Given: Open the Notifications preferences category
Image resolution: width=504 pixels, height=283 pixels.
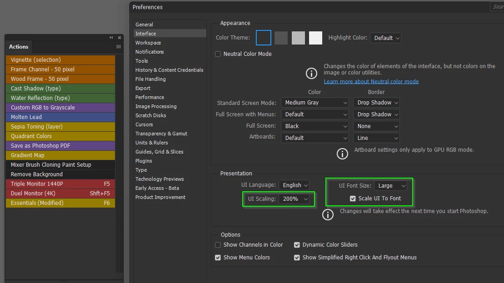Looking at the screenshot, I should pos(170,52).
